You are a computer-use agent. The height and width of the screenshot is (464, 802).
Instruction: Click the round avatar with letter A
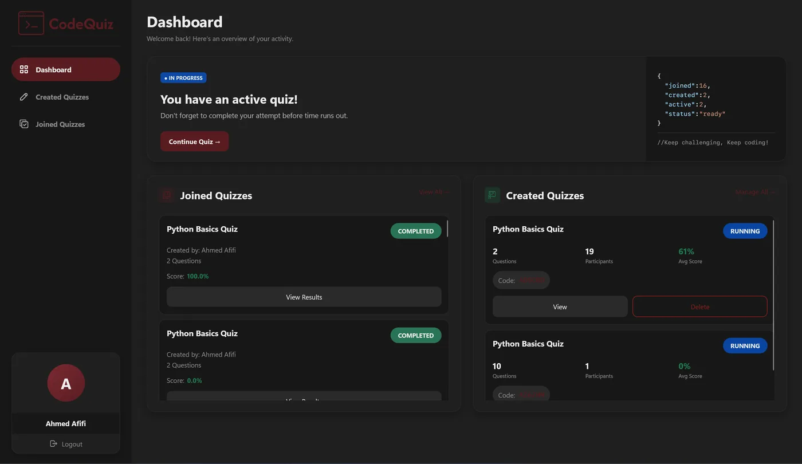(x=66, y=383)
